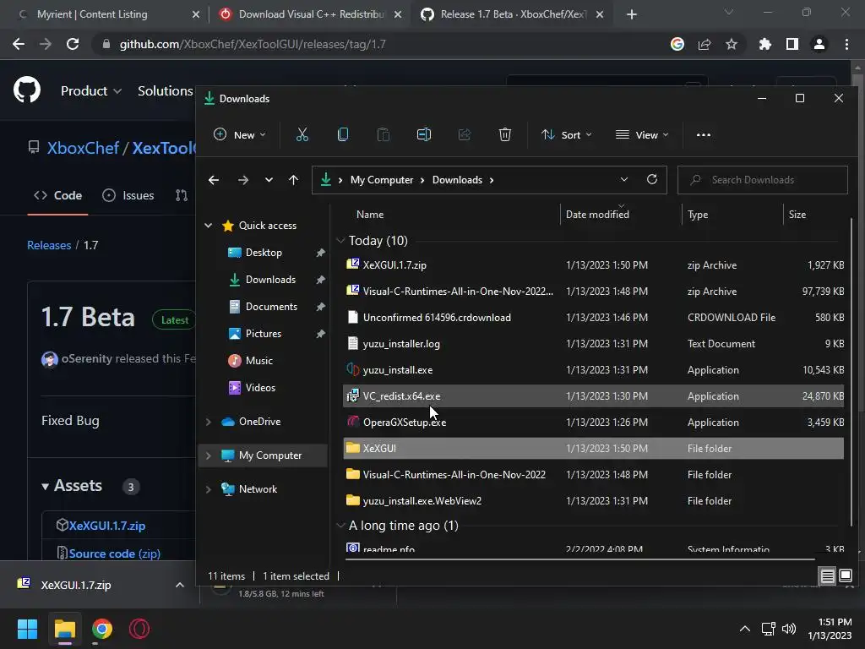Viewport: 865px width, 649px height.
Task: Click the share page icon in Chrome address bar
Action: (705, 44)
